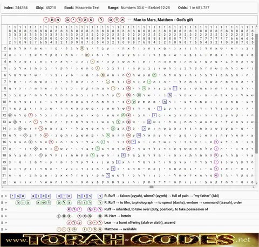Click the 'Skip: 45215' field

pos(46,8)
